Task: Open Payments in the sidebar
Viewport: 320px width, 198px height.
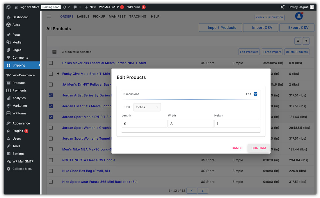Action: pos(19,91)
